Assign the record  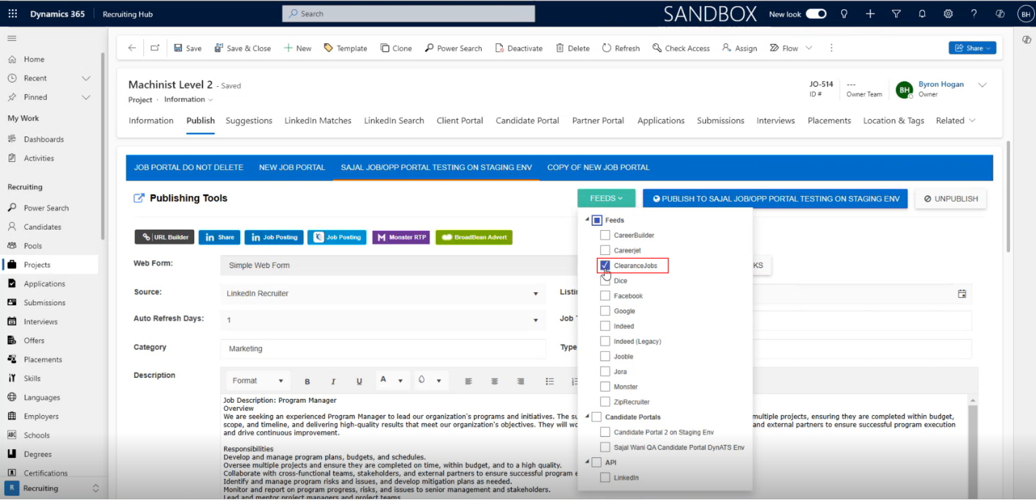pyautogui.click(x=740, y=48)
